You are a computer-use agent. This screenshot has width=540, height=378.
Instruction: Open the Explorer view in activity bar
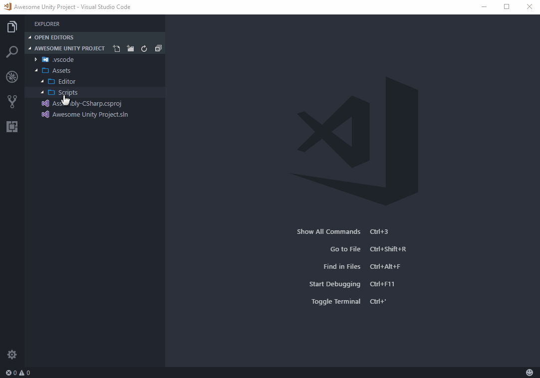12,27
